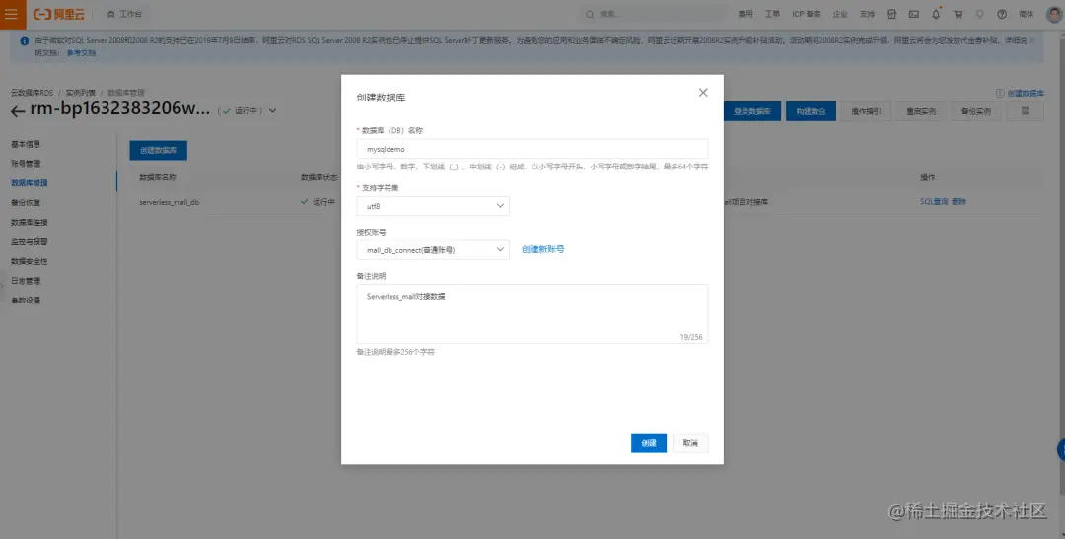Viewport: 1065px width, 539px height.
Task: Open 参数设置 in sidebar
Action: click(x=26, y=301)
